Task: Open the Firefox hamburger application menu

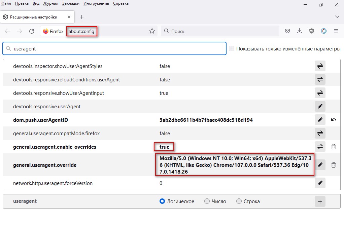Action: pos(336,31)
